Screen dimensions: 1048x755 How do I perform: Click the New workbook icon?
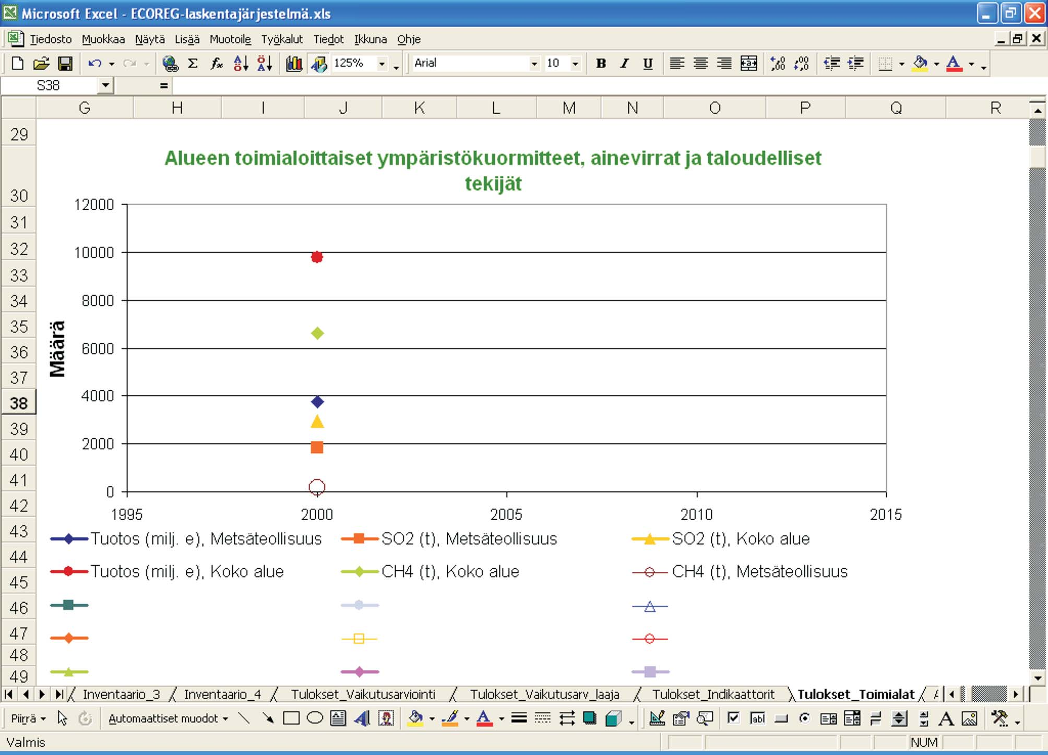[x=17, y=64]
